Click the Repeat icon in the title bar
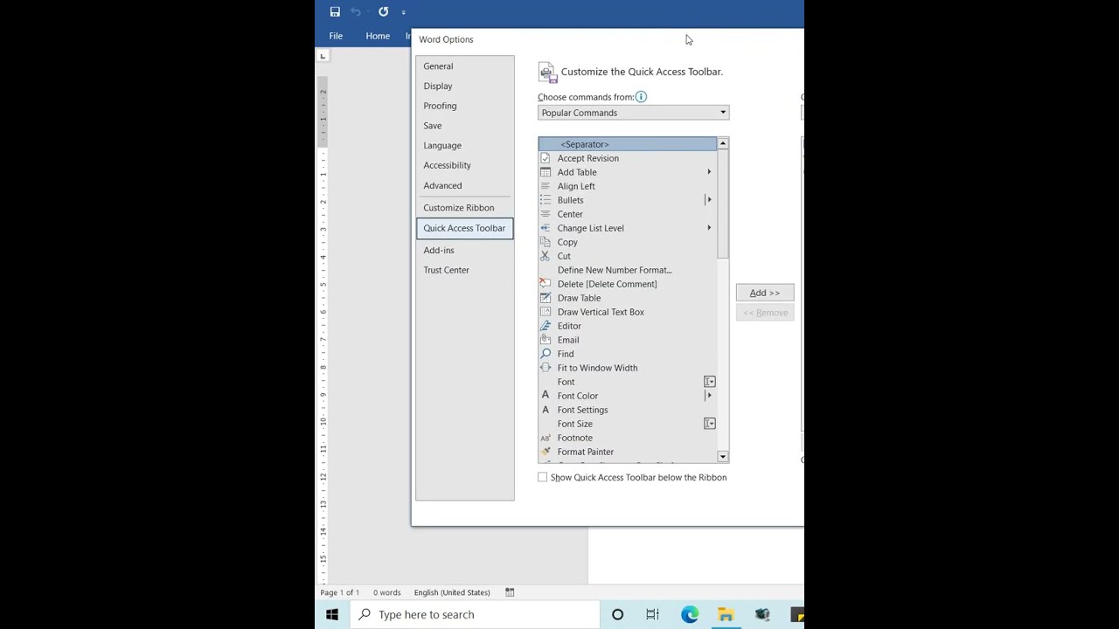Viewport: 1119px width, 629px height. point(383,11)
